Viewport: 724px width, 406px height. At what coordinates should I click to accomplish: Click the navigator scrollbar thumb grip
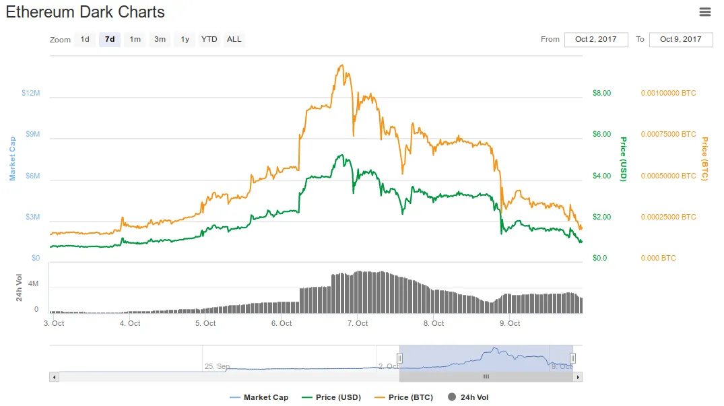coord(486,377)
